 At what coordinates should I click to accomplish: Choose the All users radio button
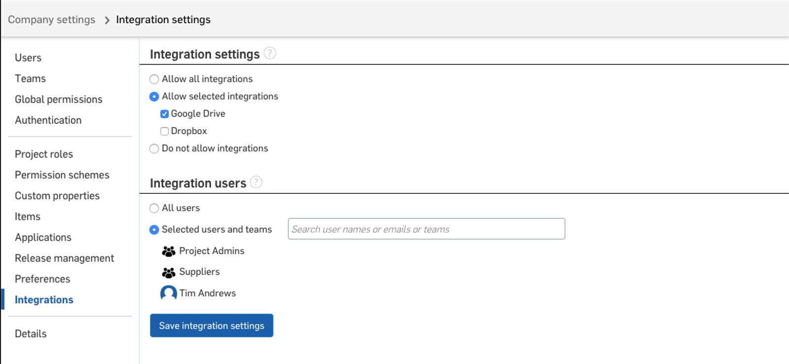[154, 209]
